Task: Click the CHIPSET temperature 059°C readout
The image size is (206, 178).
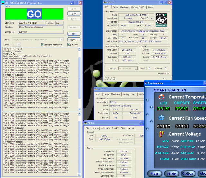Action: pos(182,109)
